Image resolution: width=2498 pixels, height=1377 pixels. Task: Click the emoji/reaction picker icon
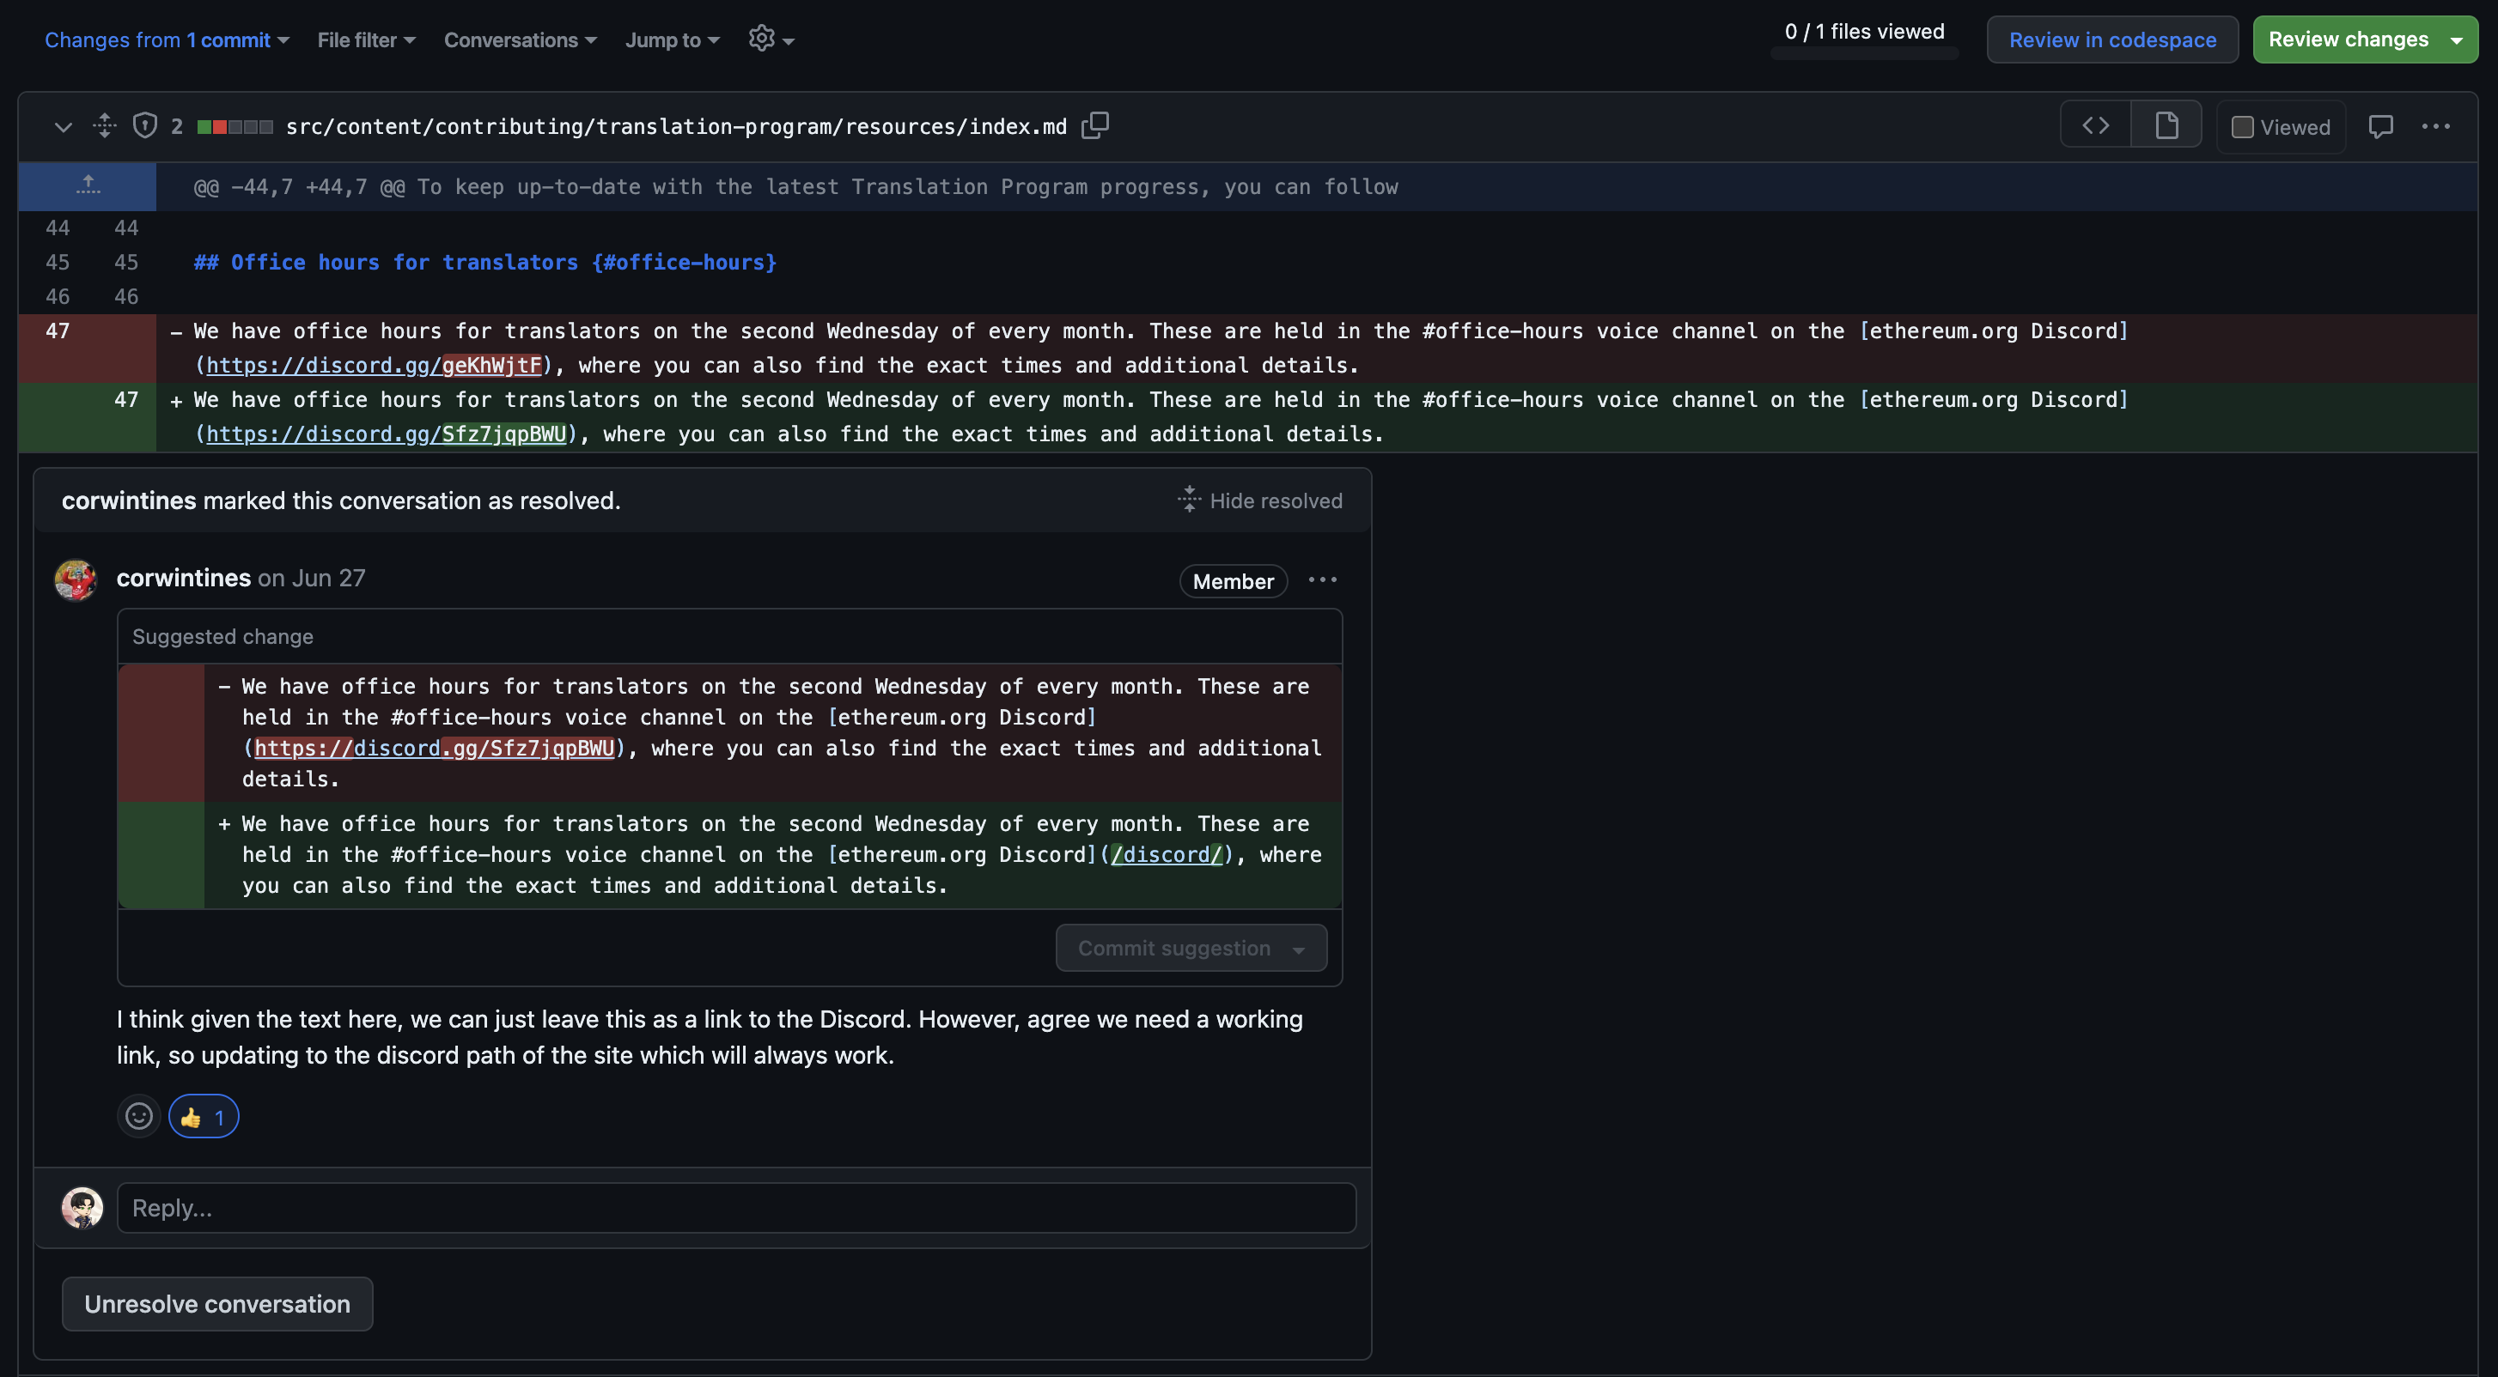pyautogui.click(x=137, y=1116)
